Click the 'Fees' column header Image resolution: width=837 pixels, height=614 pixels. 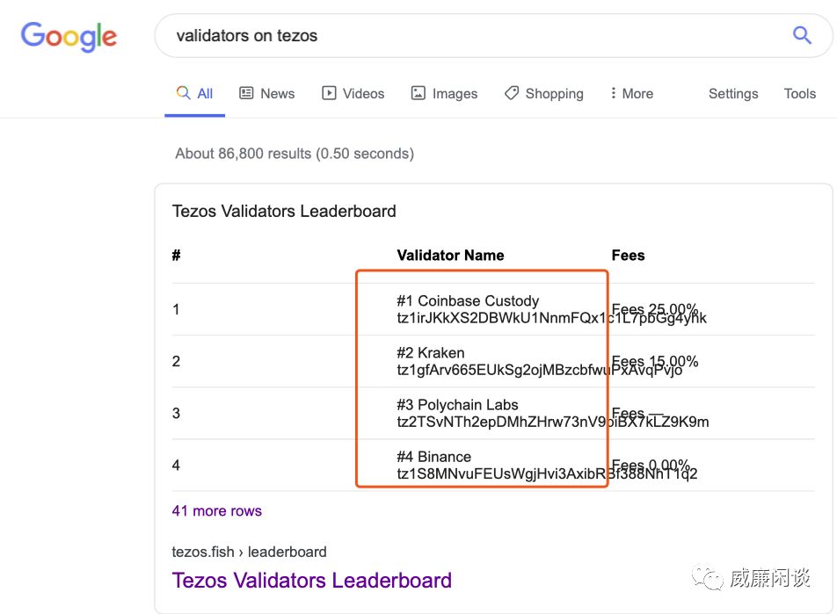tap(629, 256)
